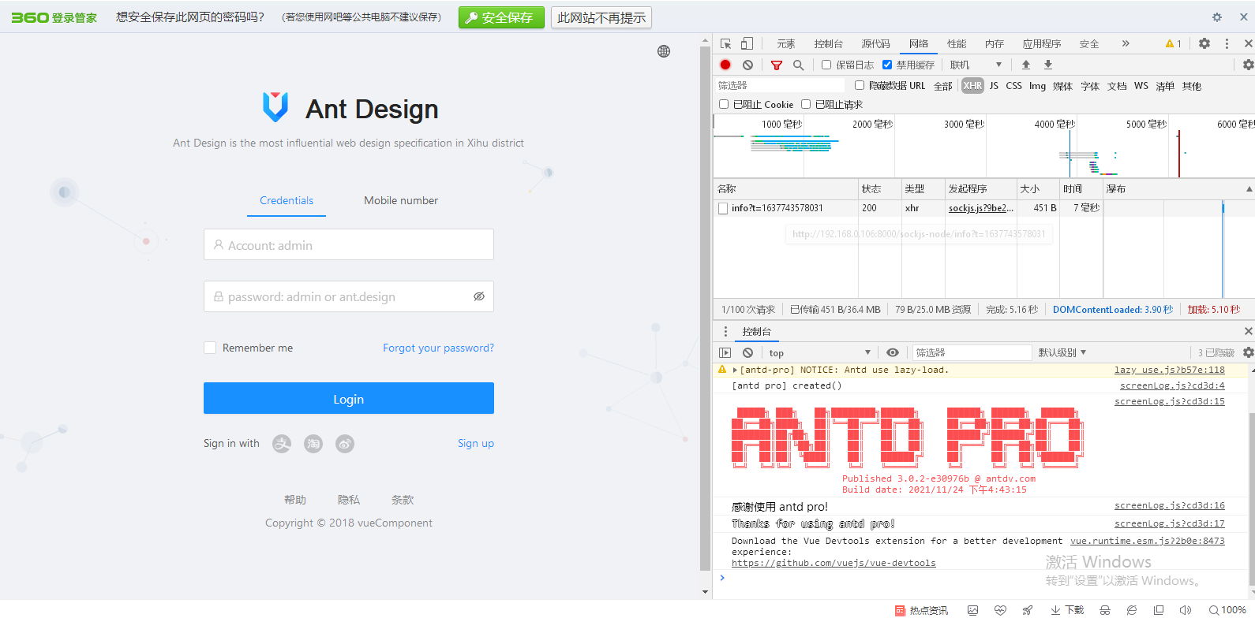Click the import HAR upload arrow icon

click(x=1026, y=65)
